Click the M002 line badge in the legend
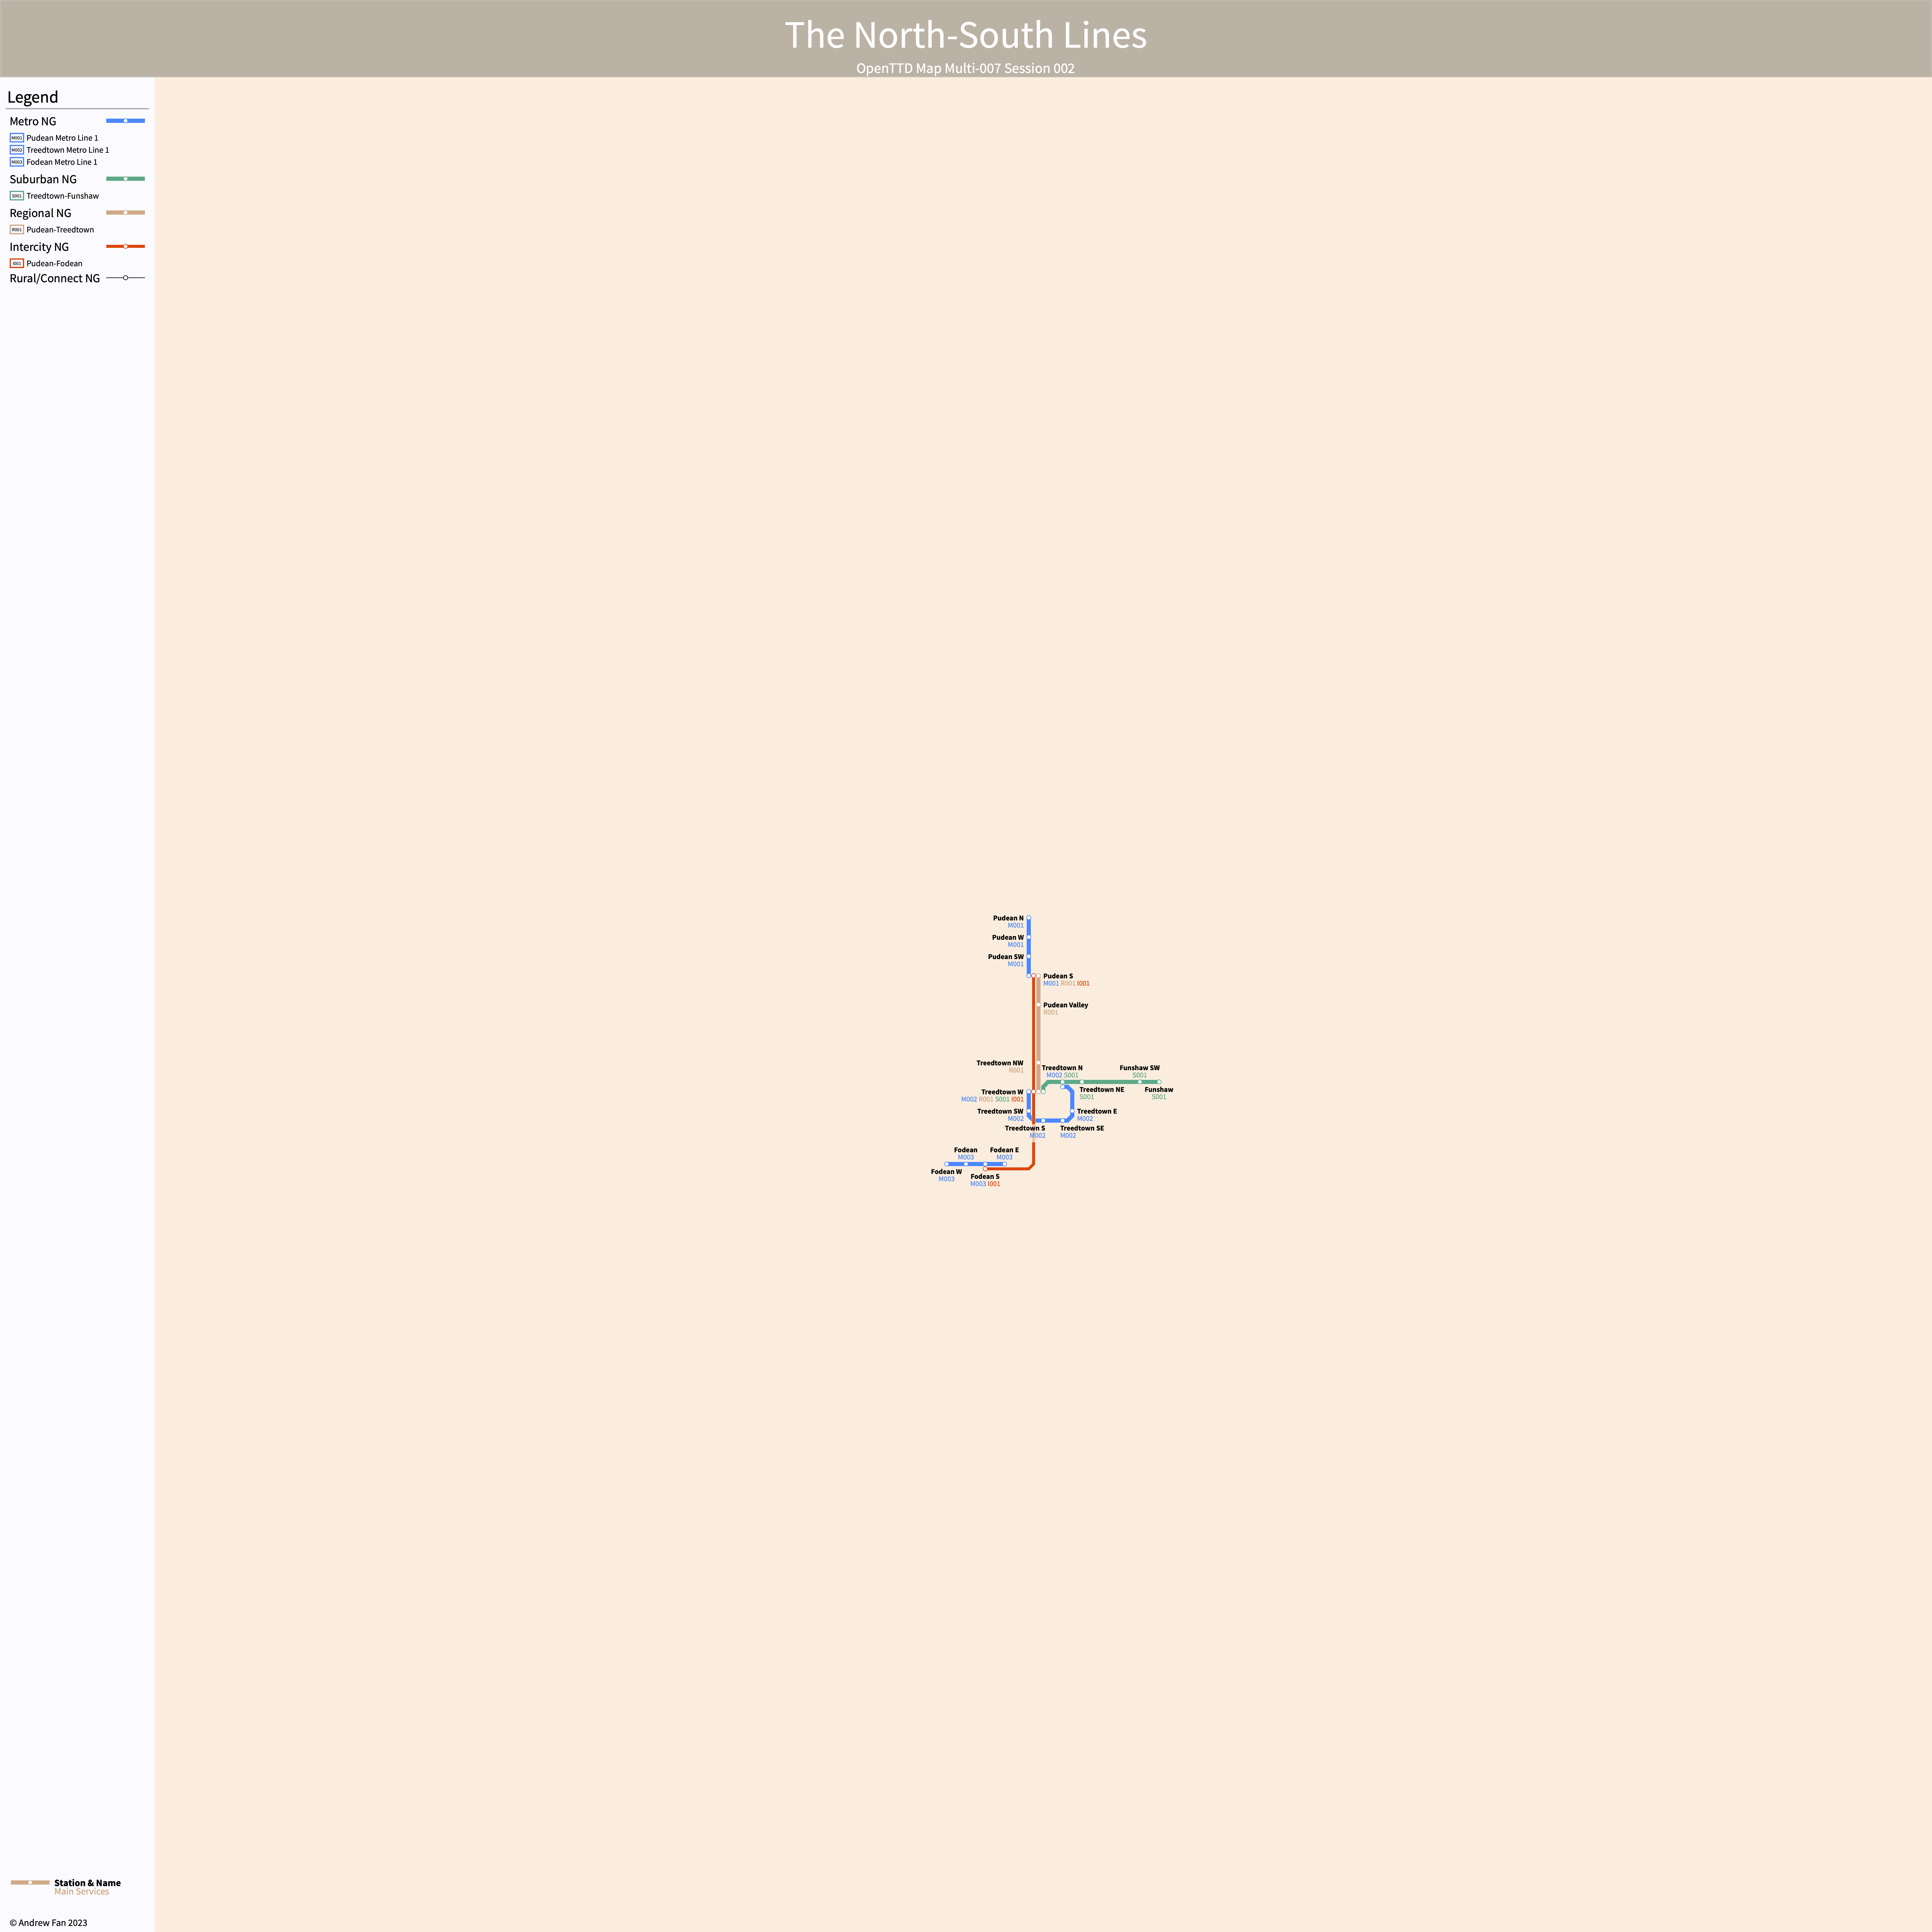This screenshot has width=1932, height=1932. [17, 150]
